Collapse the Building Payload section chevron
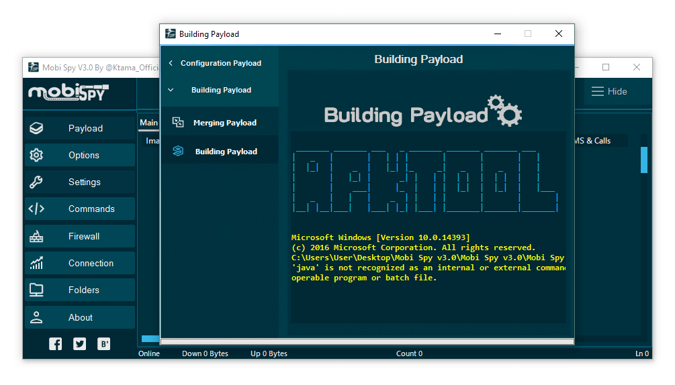Screen dimensions: 675x385 pyautogui.click(x=171, y=90)
